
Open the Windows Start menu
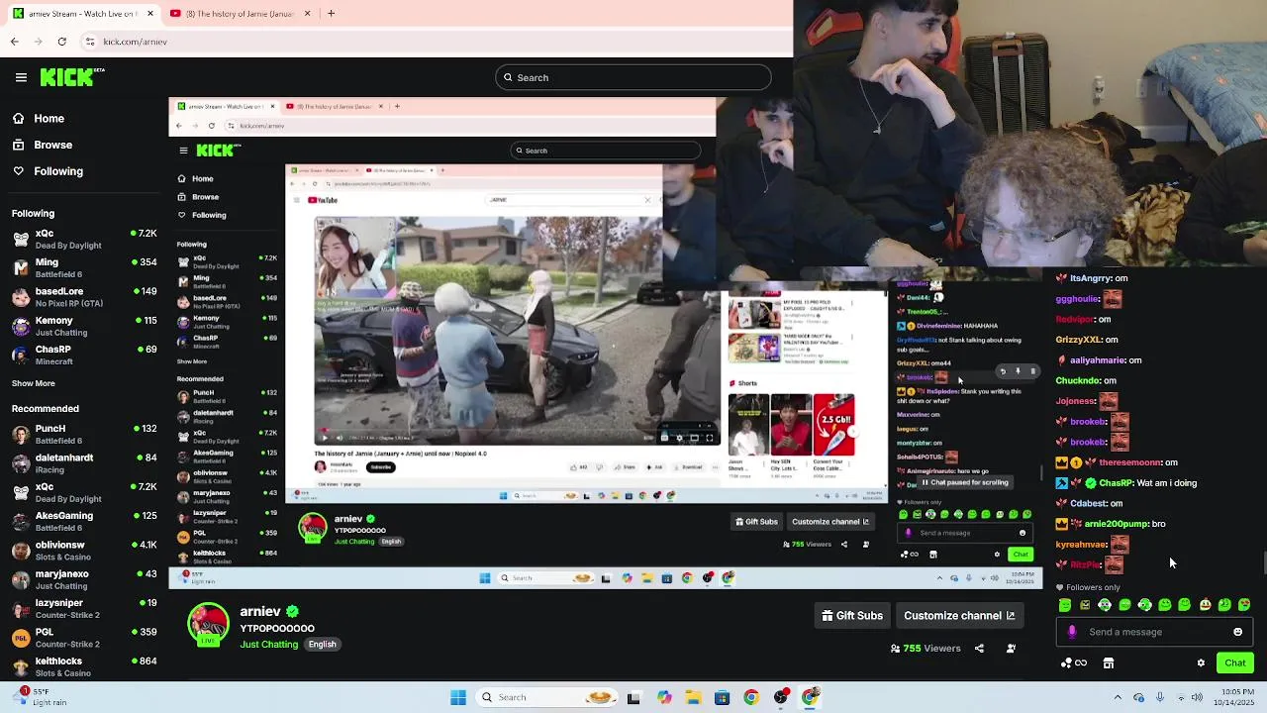[x=458, y=697]
